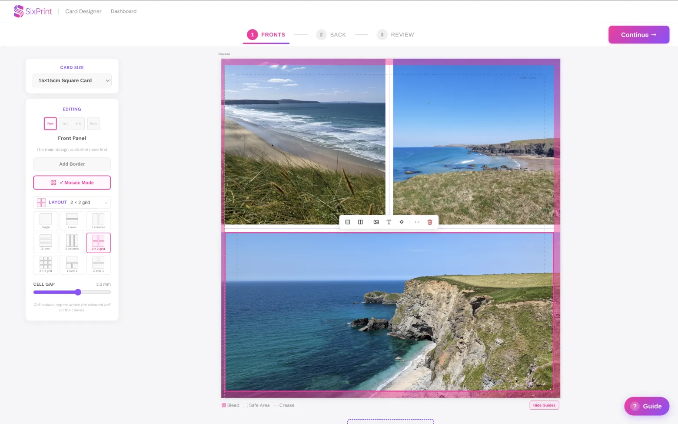The height and width of the screenshot is (424, 678).
Task: Select the 2 rows layout option
Action: [72, 221]
